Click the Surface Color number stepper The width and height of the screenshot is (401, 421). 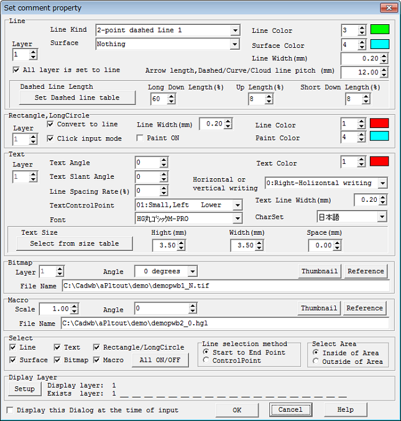pyautogui.click(x=362, y=45)
